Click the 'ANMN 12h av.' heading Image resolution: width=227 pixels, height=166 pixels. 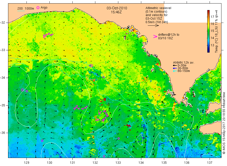click(x=184, y=63)
